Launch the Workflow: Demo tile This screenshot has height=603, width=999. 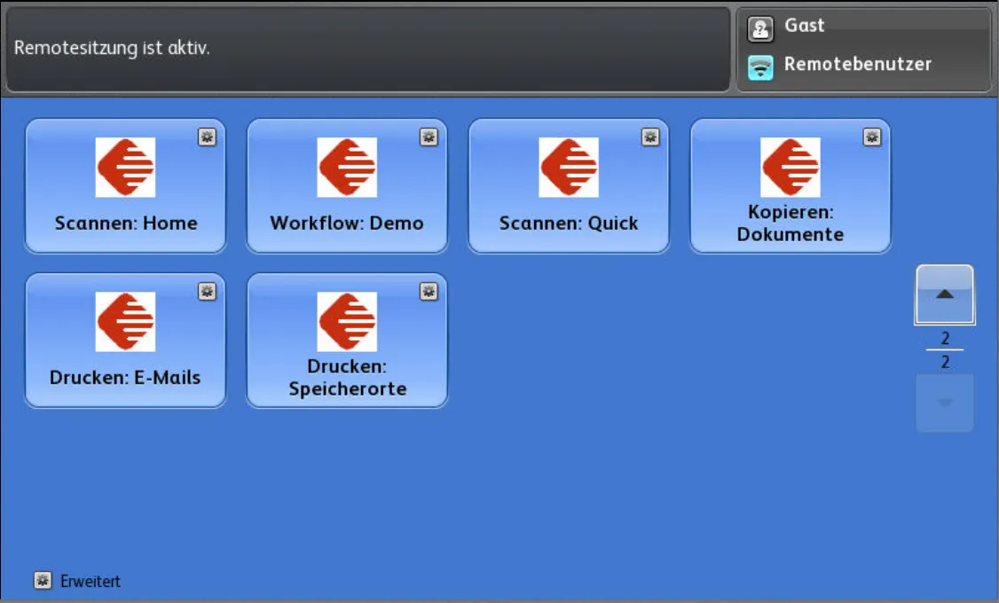tap(347, 186)
